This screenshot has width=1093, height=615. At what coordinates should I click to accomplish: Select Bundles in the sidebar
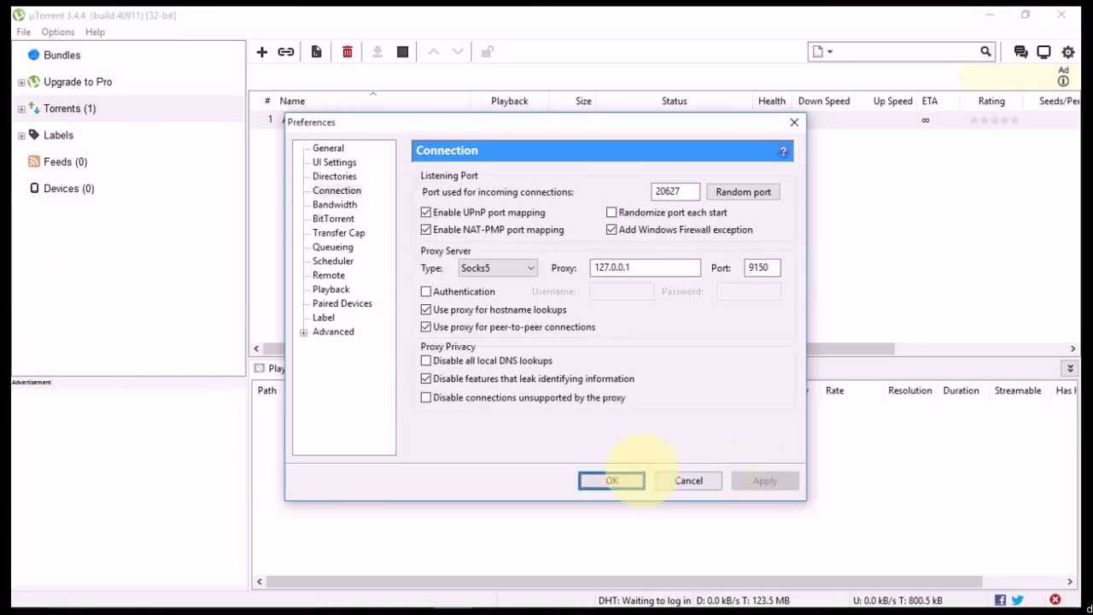(x=61, y=55)
